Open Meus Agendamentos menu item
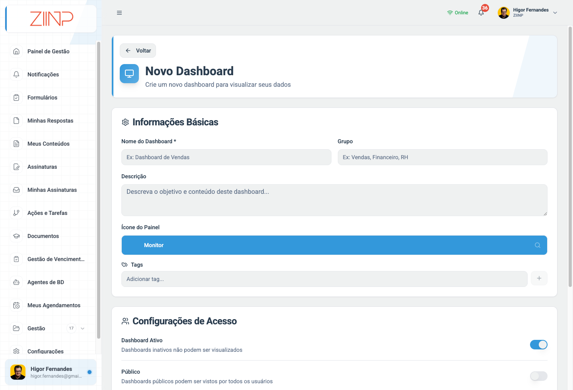Image resolution: width=573 pixels, height=390 pixels. coord(49,305)
